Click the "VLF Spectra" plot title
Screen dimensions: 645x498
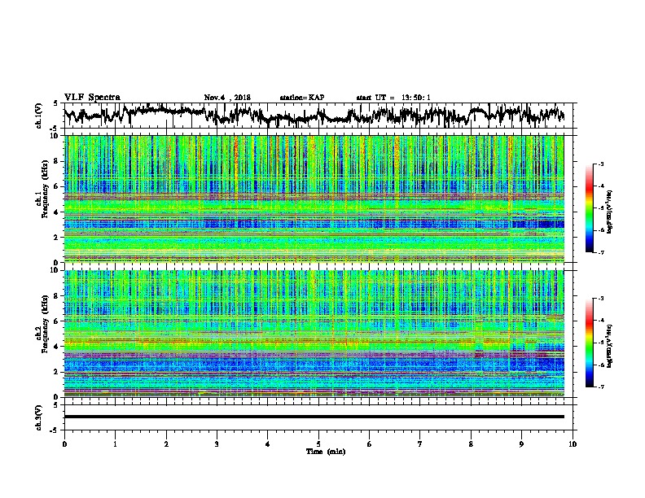pyautogui.click(x=92, y=97)
